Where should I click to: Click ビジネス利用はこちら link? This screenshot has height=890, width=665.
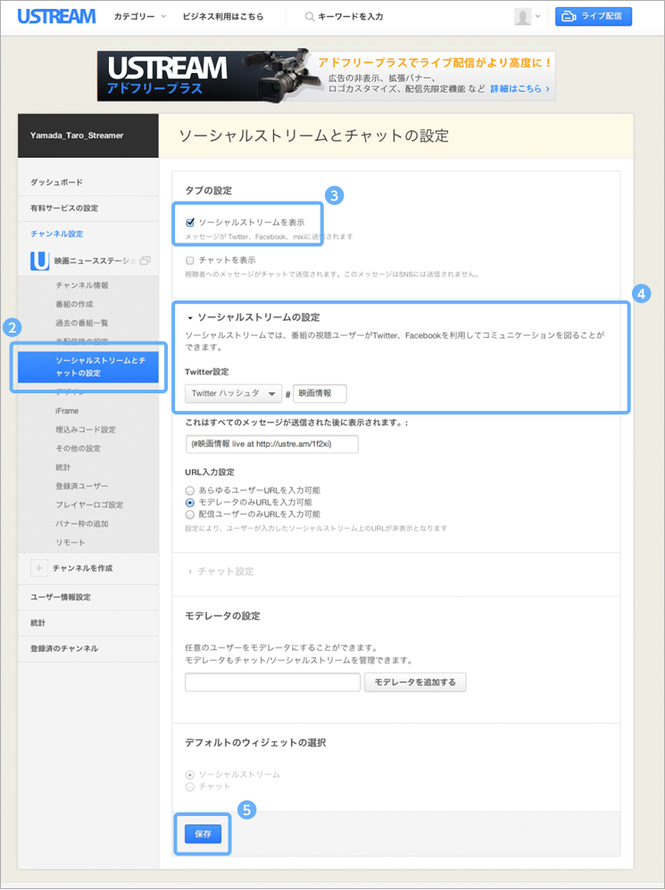[222, 16]
